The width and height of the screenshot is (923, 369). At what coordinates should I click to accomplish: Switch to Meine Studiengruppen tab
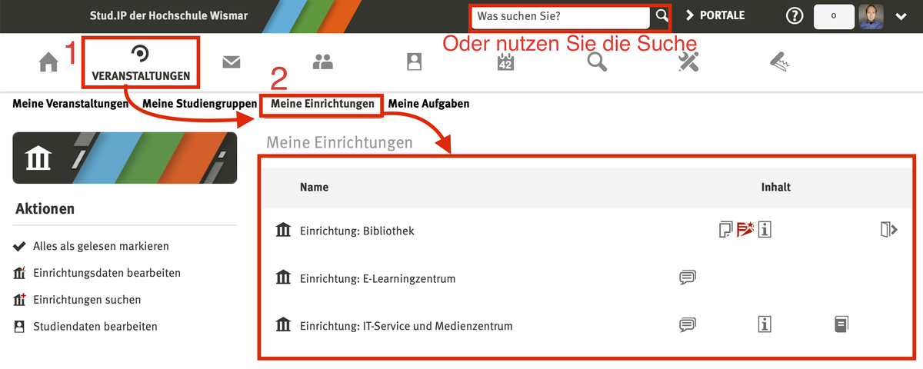click(x=199, y=103)
